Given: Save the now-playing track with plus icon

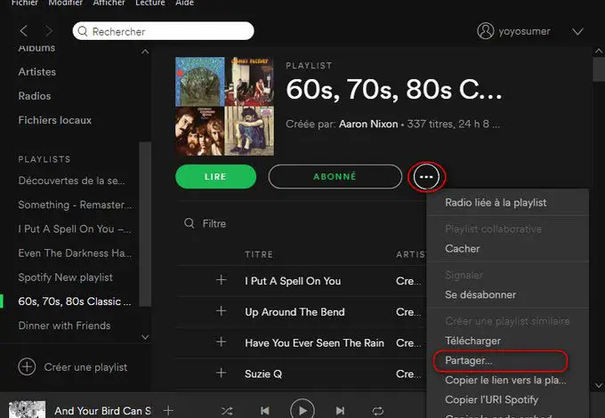Looking at the screenshot, I should click(x=168, y=411).
